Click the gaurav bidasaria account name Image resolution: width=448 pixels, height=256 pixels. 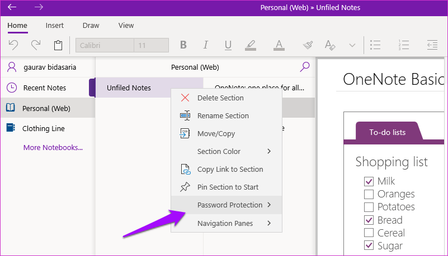click(50, 67)
